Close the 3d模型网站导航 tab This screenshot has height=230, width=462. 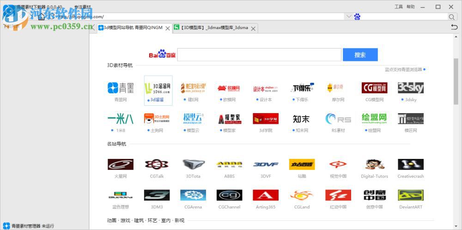(167, 28)
